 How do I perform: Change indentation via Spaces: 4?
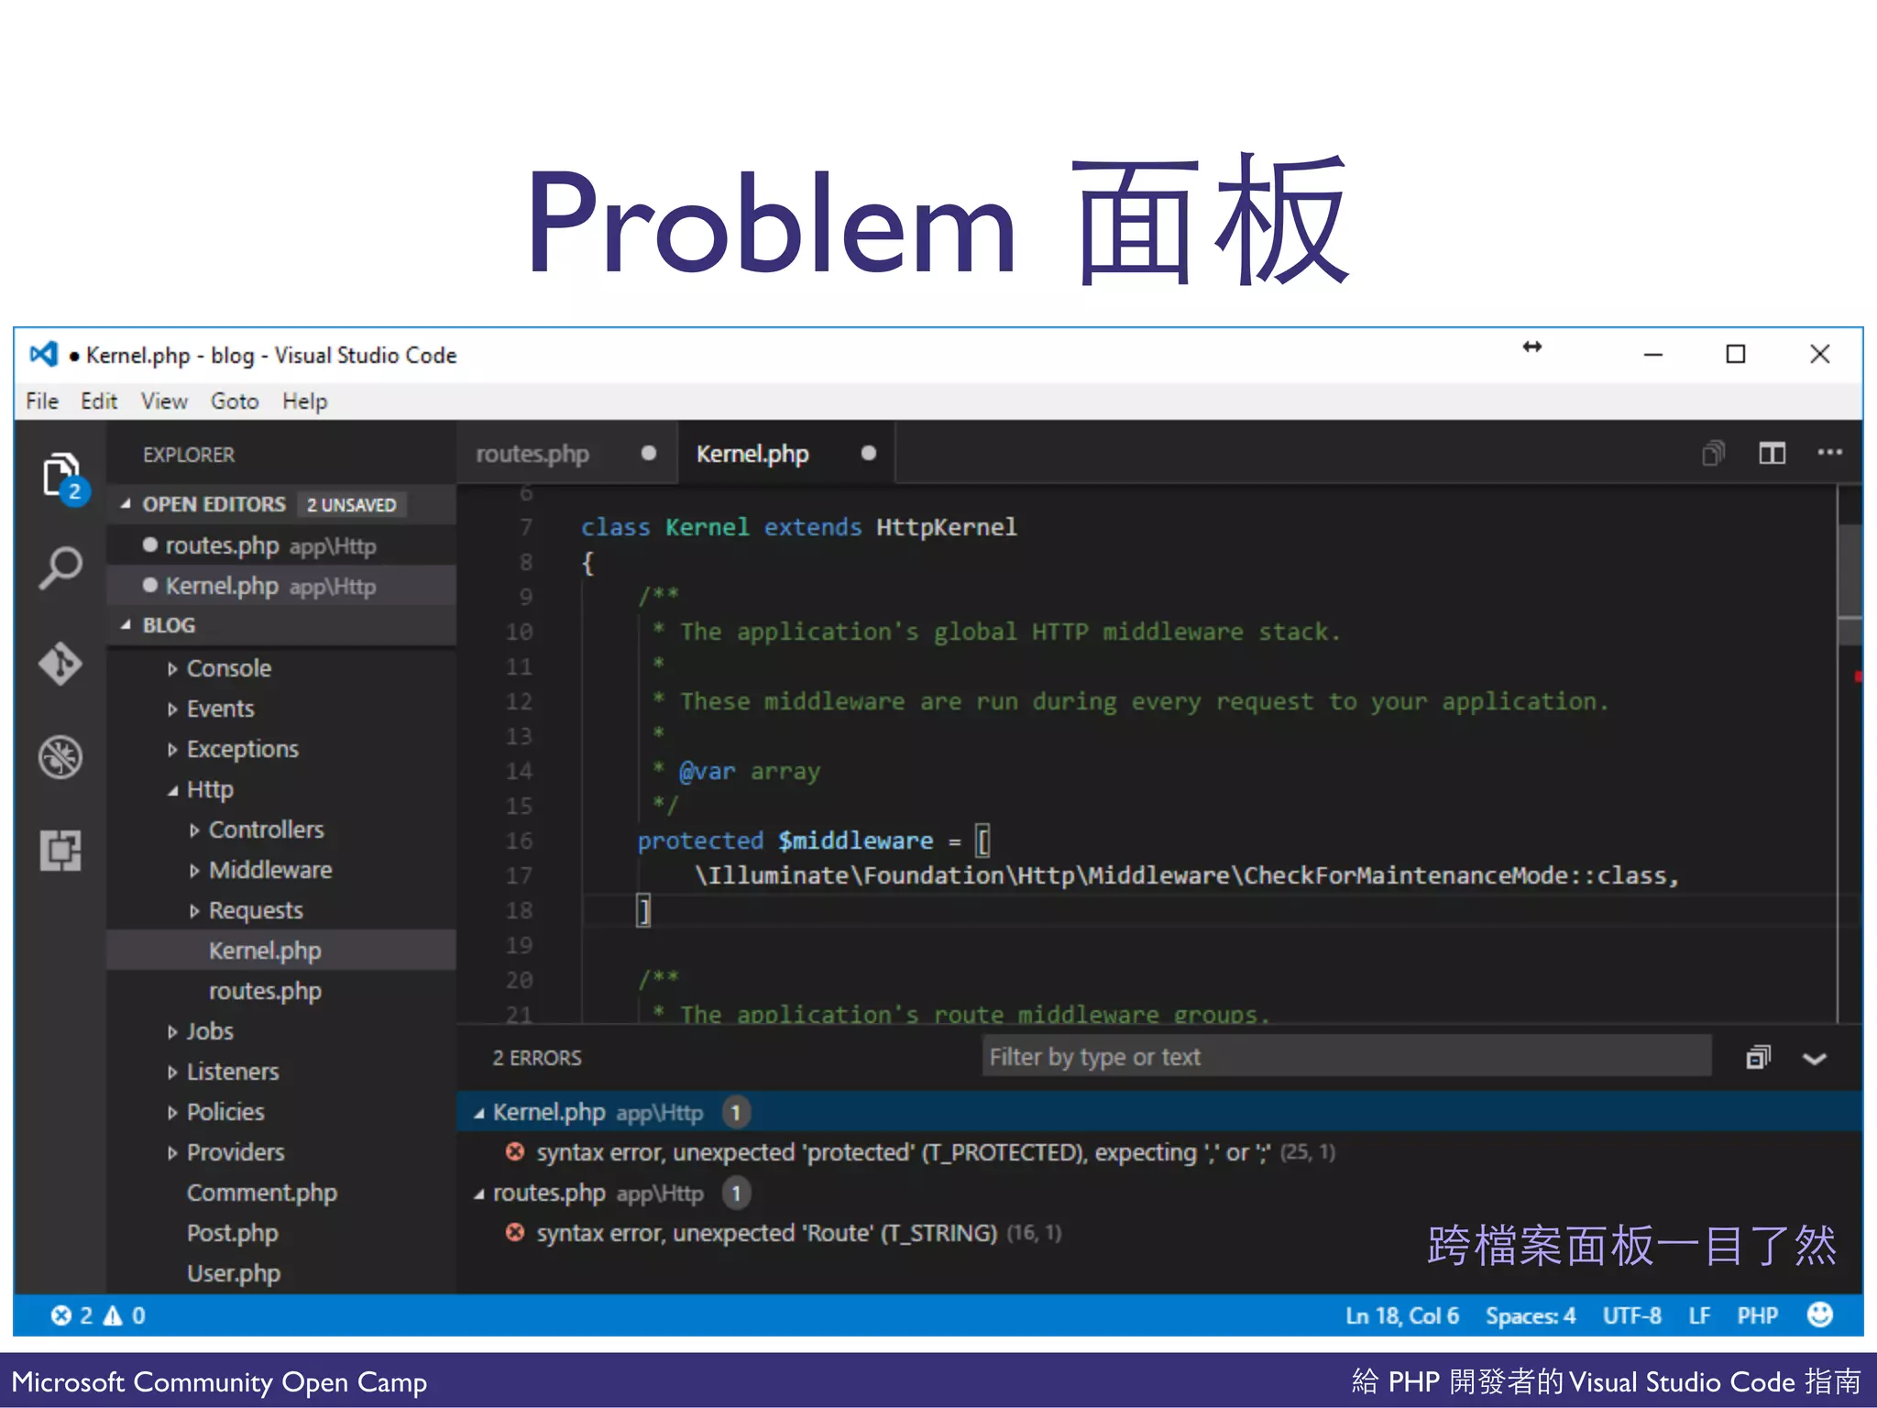click(x=1531, y=1315)
